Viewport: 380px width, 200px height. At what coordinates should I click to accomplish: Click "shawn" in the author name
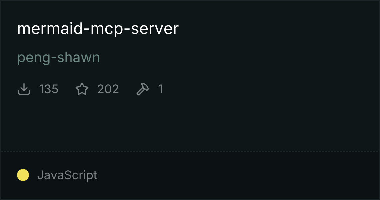coord(79,57)
